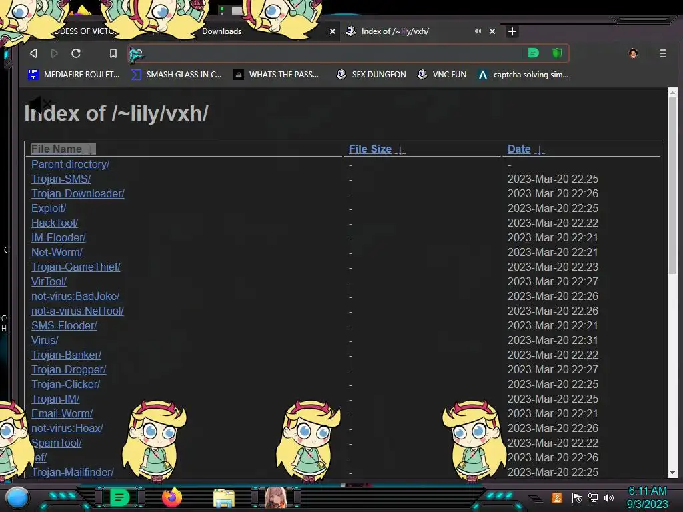Image resolution: width=683 pixels, height=512 pixels.
Task: Open the Trojan-SMS/ folder
Action: (61, 179)
